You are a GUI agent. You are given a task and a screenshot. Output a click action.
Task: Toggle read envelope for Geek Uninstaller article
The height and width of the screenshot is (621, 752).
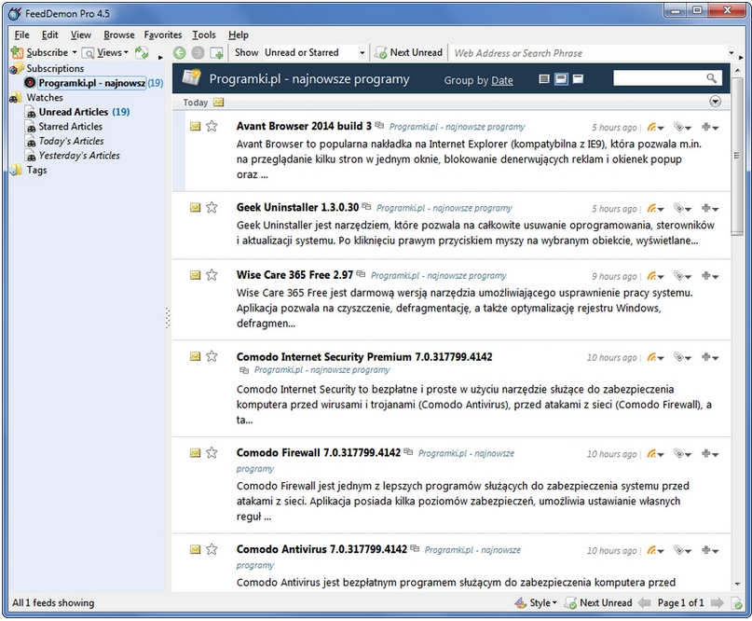click(195, 207)
